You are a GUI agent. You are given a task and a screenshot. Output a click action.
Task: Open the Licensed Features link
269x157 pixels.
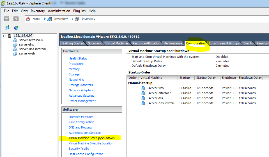coord(81,117)
